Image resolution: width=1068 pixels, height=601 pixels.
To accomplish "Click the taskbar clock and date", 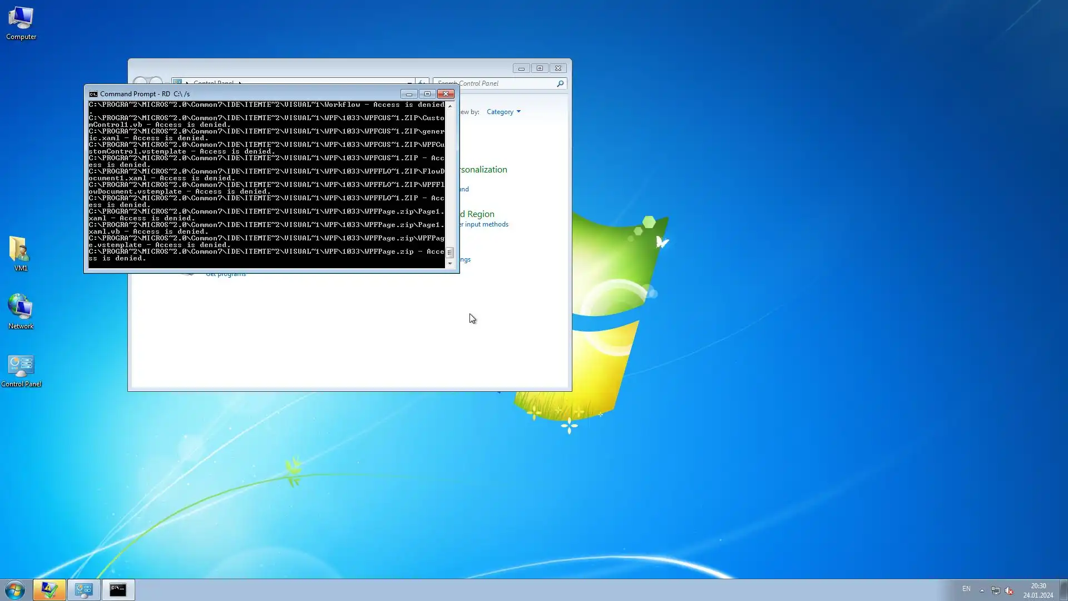I will pos(1038,590).
